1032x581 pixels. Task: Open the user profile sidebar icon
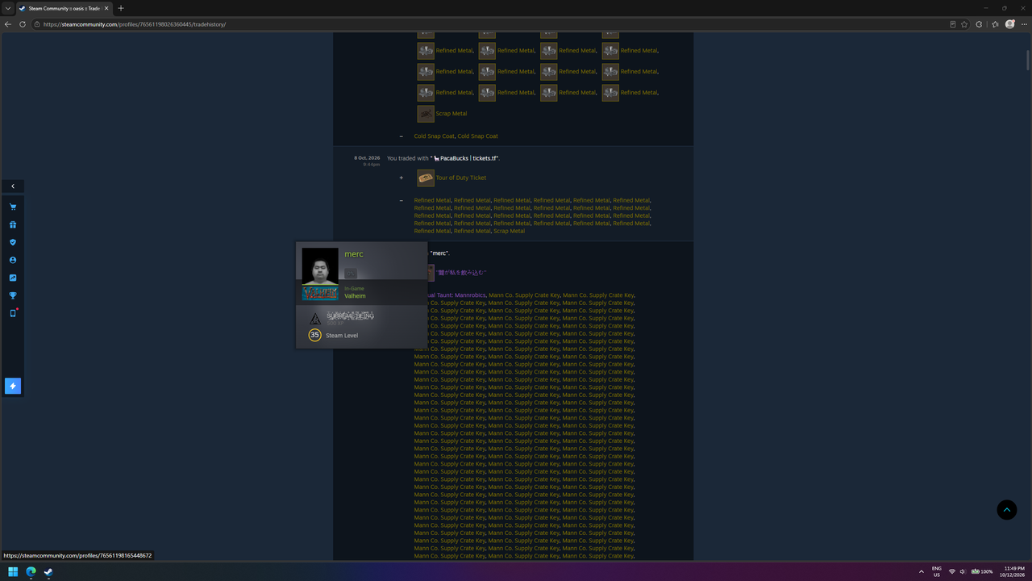pos(13,261)
